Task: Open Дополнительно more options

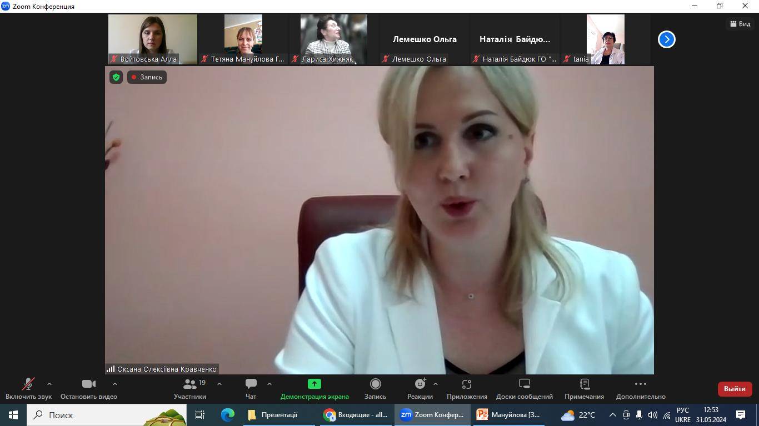Action: click(641, 389)
